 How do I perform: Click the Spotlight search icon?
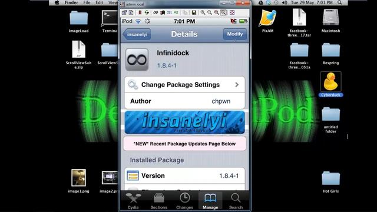point(340,2)
